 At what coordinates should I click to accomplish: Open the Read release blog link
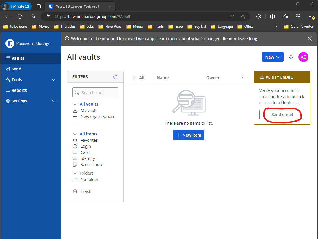coord(240,38)
